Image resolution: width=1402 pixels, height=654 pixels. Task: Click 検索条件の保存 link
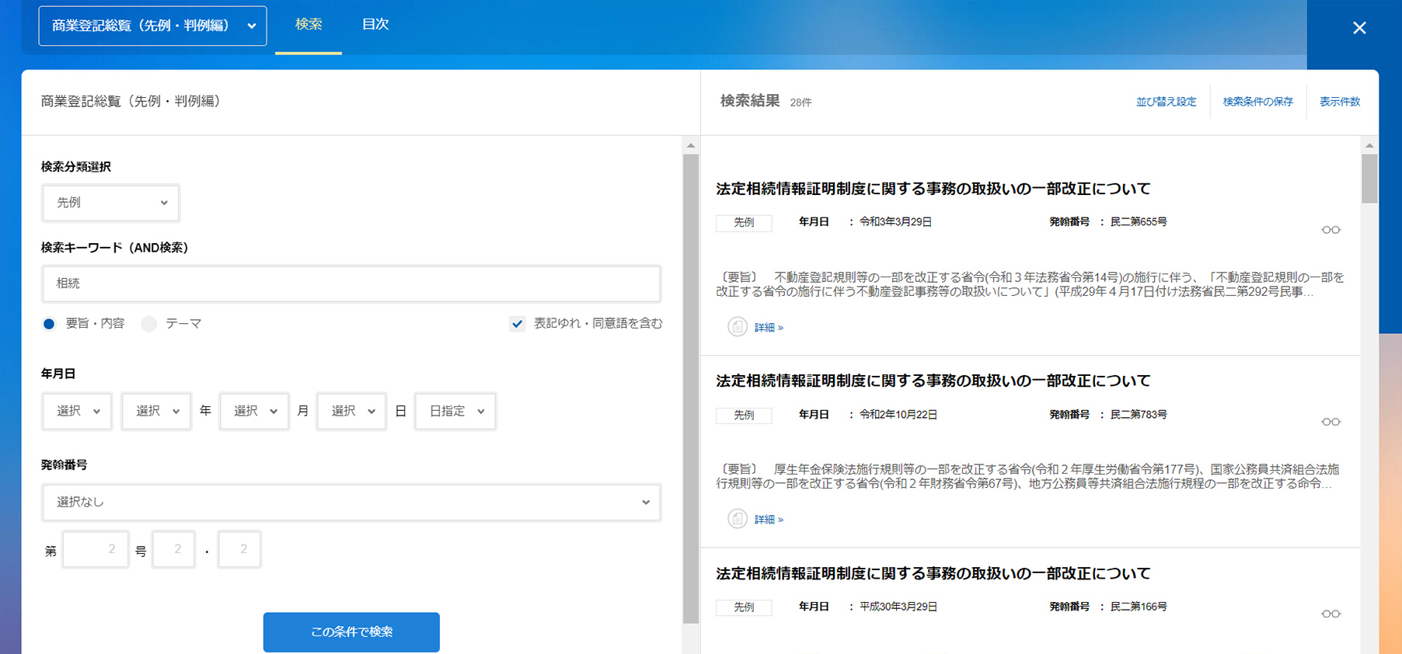point(1257,102)
